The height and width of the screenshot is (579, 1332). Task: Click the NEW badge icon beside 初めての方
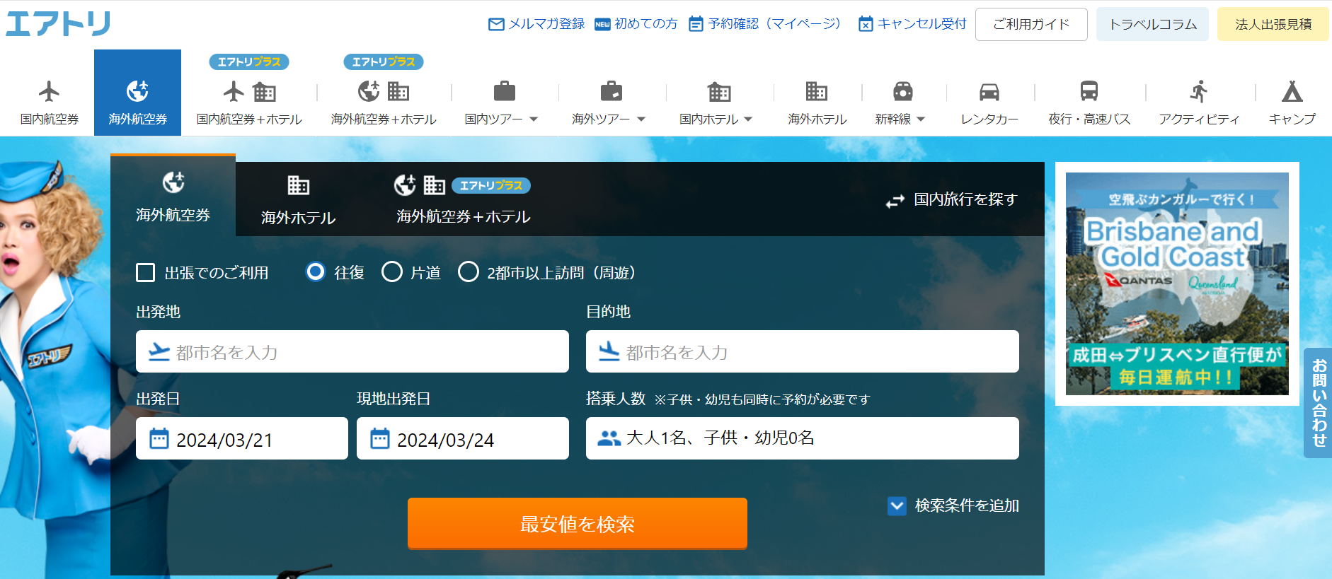[602, 24]
